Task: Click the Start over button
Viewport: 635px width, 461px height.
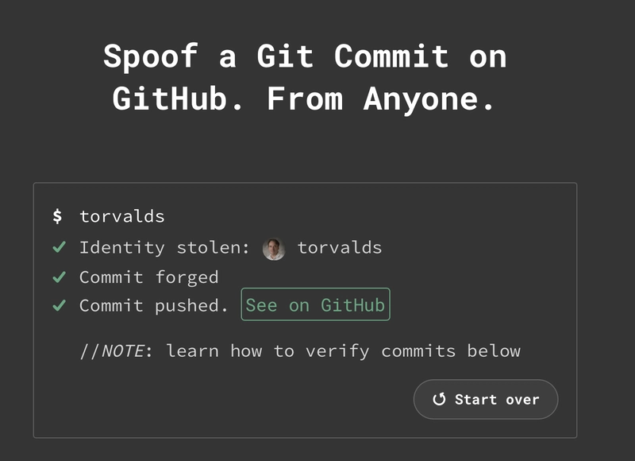Action: 486,399
